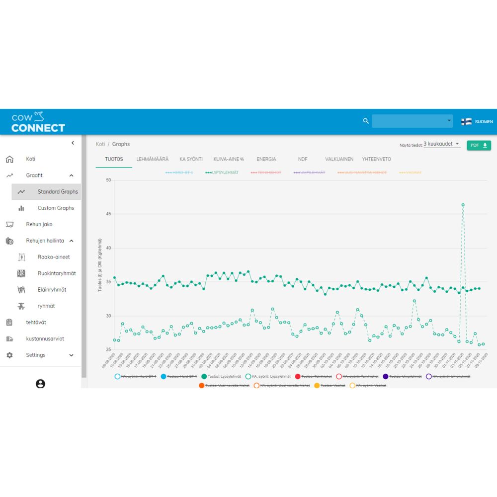Switch to the YHTEENVETO tab
Image resolution: width=497 pixels, height=497 pixels.
click(376, 159)
